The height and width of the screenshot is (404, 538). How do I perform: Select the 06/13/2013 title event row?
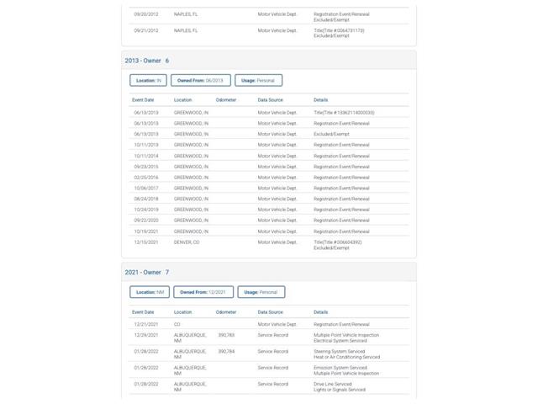point(269,113)
